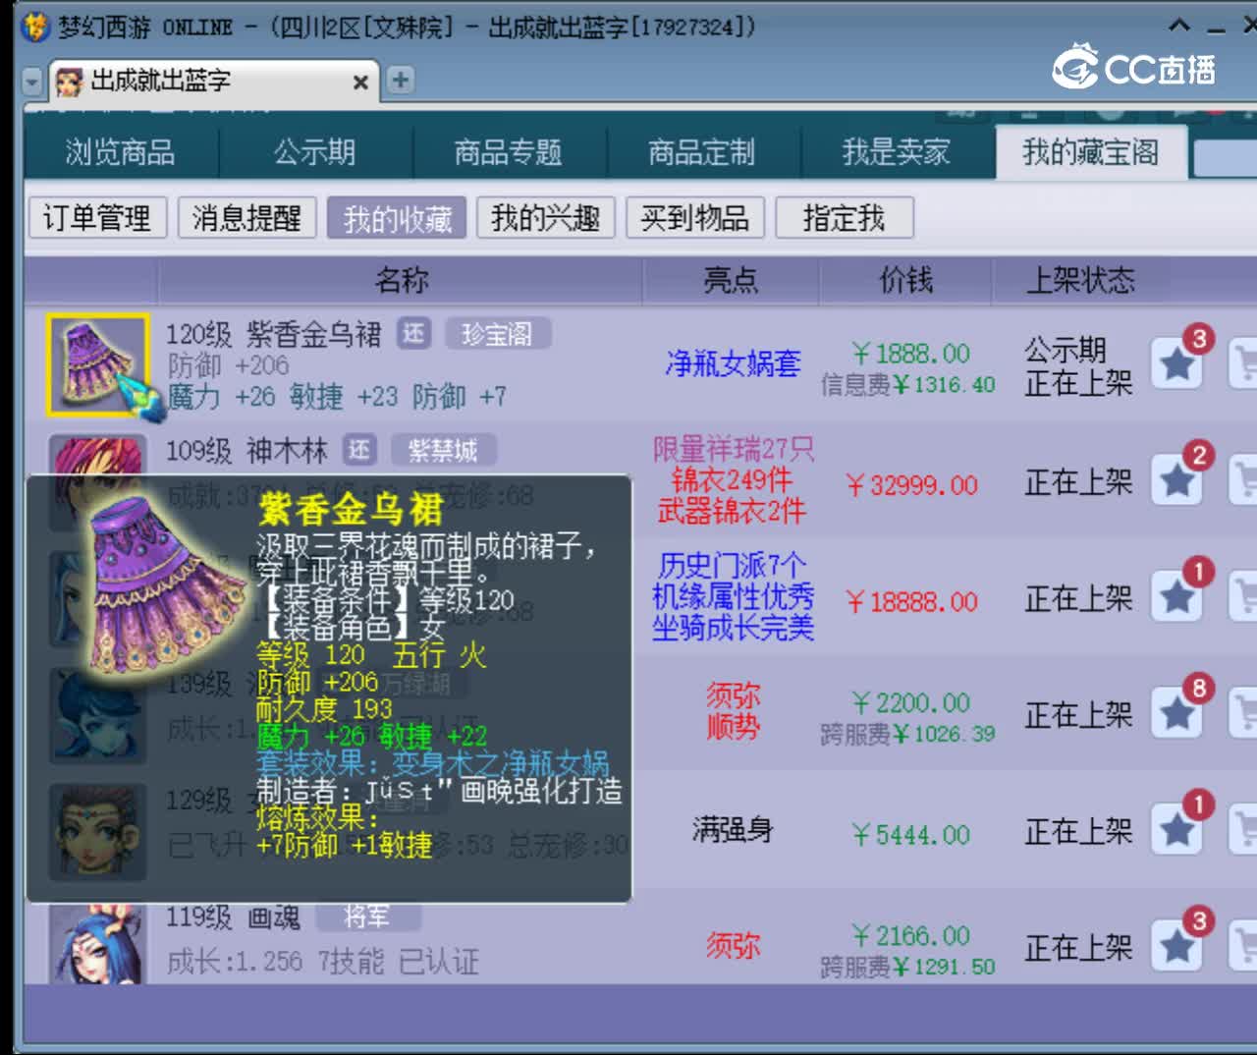Sort by 亮点 column header
This screenshot has width=1257, height=1055.
pos(731,281)
